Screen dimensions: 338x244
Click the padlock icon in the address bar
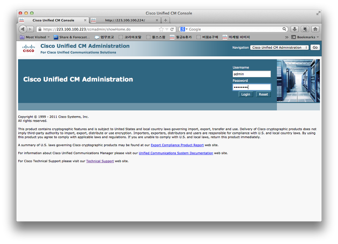40,29
